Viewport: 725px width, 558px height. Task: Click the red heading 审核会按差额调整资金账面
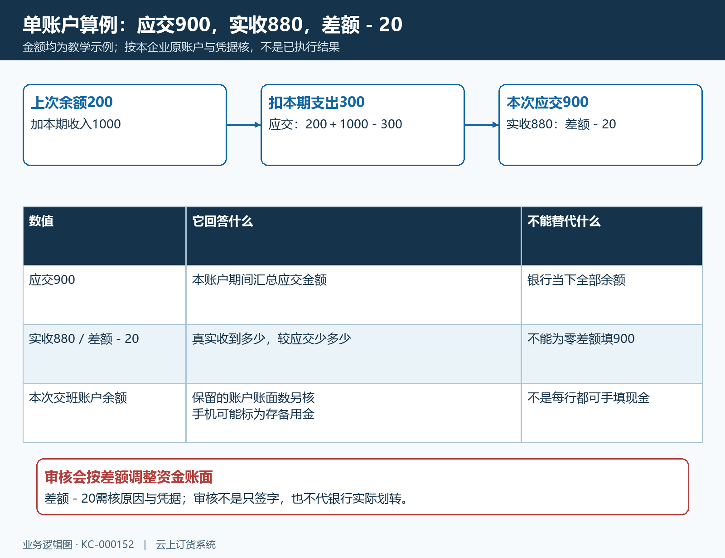coord(129,477)
